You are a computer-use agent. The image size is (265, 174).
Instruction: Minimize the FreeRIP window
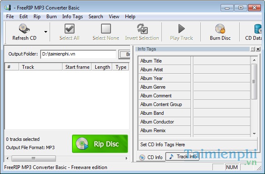click(227, 8)
